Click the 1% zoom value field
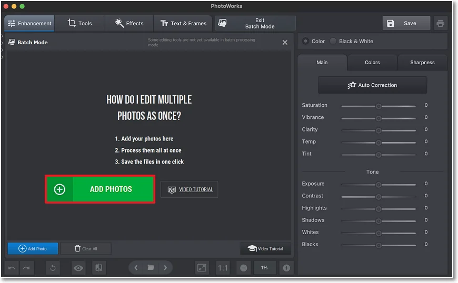This screenshot has width=458, height=283. (x=264, y=268)
